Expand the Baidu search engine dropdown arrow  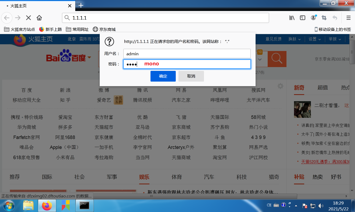(89, 57)
